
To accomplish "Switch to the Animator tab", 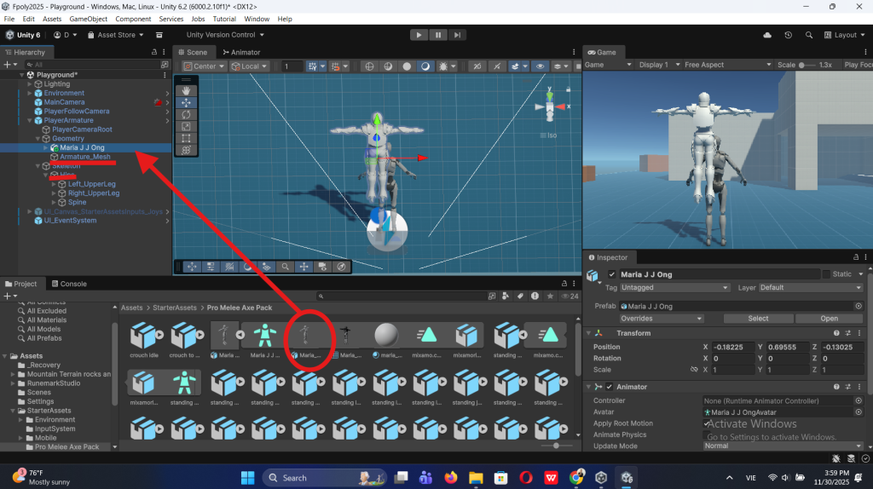I will click(x=240, y=52).
